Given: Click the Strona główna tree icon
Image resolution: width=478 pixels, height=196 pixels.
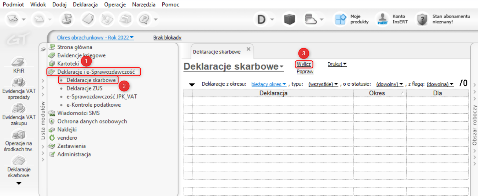Looking at the screenshot, I should point(52,47).
